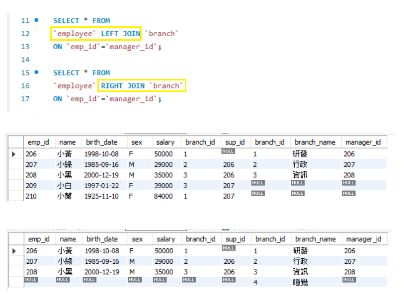Click `employee` on line 16
413x304 pixels.
(x=75, y=86)
